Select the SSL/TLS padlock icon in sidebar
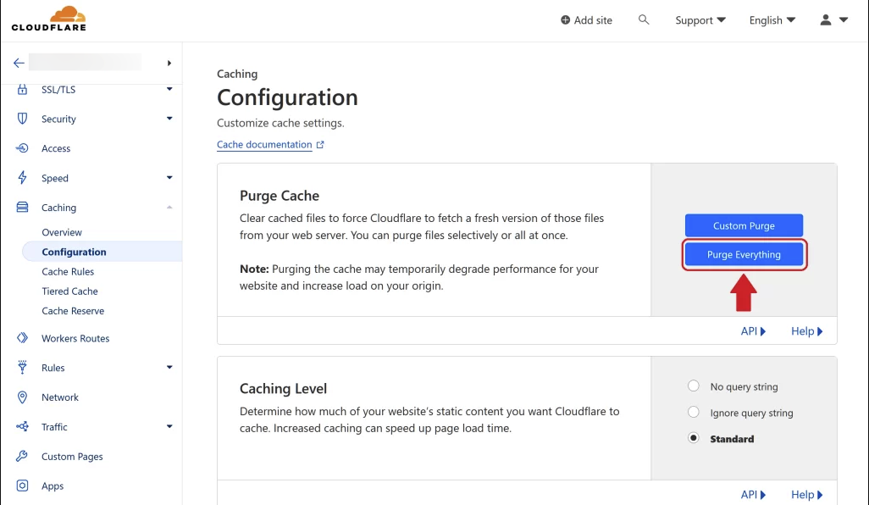This screenshot has height=505, width=869. point(23,89)
